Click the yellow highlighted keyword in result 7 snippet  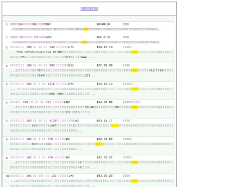[115, 126]
